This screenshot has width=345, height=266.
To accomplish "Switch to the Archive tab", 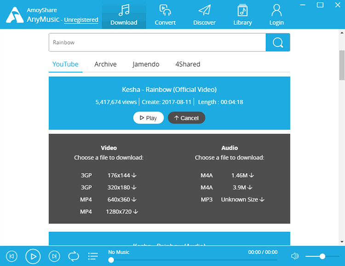I will (105, 64).
